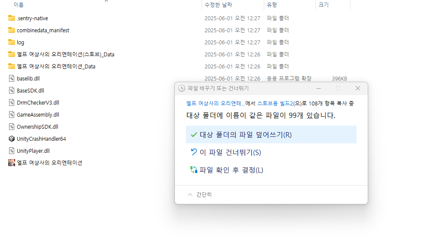Click the clock icon in the dialog title bar
Screen dimensions: 423x238
pyautogui.click(x=182, y=88)
